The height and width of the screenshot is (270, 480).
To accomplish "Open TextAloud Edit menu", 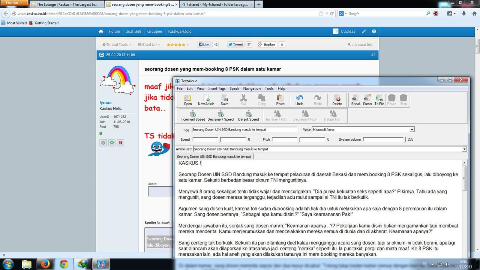I will 190,88.
